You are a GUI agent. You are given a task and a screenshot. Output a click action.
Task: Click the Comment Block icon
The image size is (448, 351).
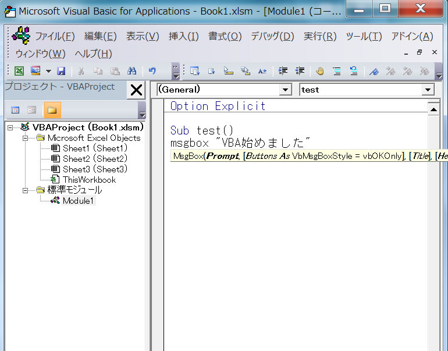point(337,71)
